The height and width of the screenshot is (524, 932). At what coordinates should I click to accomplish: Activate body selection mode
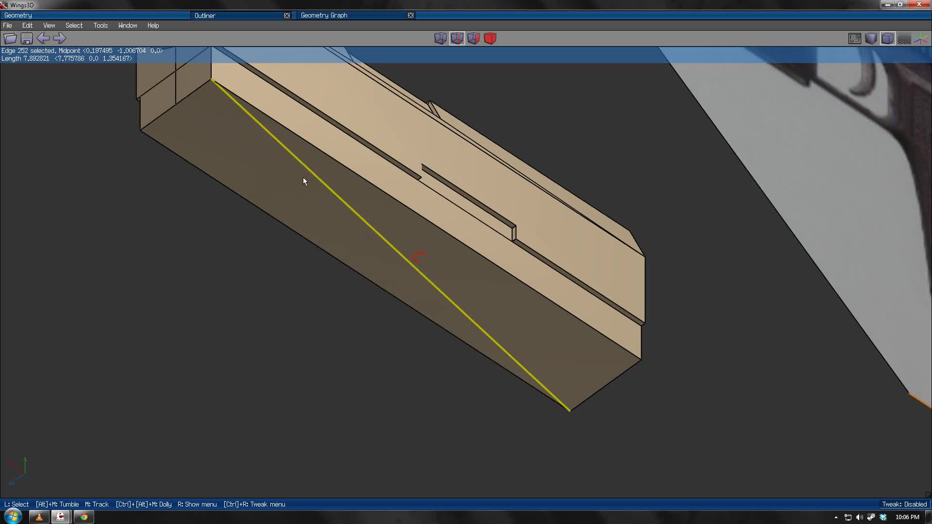(490, 38)
